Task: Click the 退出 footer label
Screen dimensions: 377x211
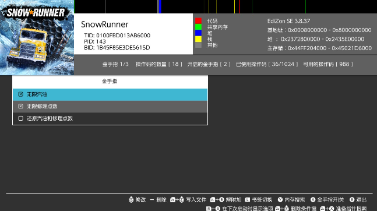Action: tap(361, 200)
